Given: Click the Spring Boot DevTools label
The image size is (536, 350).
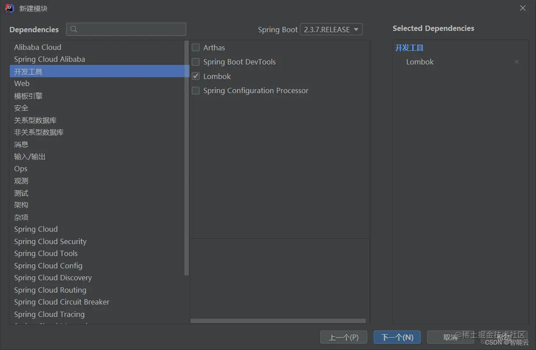Looking at the screenshot, I should (240, 62).
